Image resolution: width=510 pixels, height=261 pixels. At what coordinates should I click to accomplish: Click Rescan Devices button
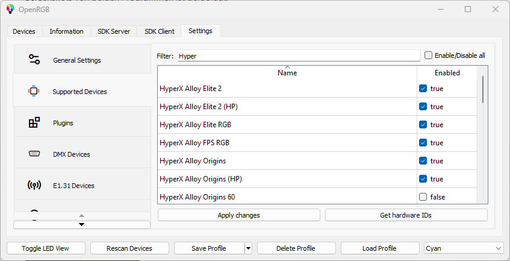click(129, 248)
